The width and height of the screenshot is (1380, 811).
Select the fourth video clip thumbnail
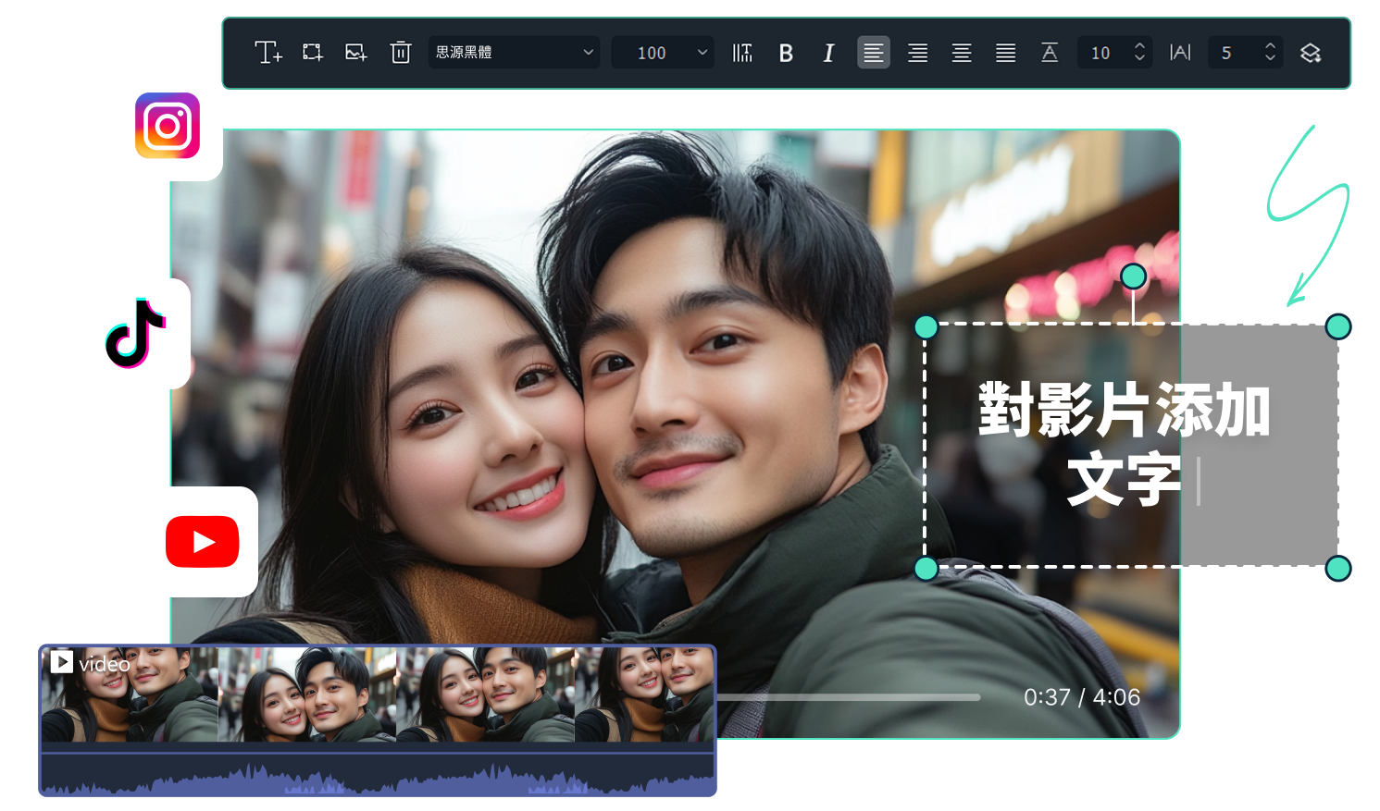644,694
